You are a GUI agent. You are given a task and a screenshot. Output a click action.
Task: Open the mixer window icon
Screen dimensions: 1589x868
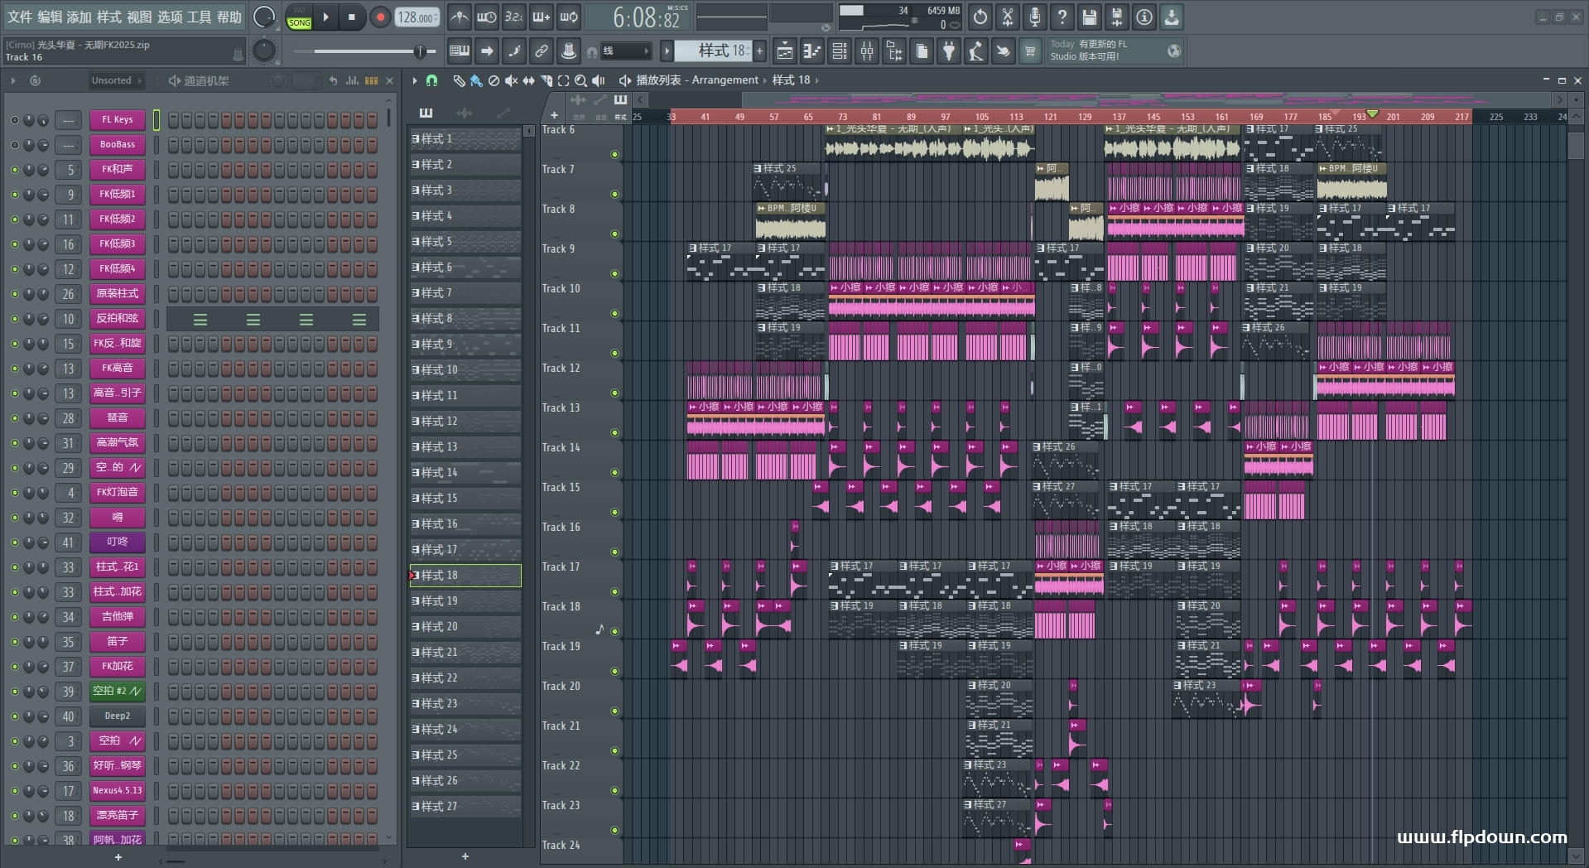(866, 51)
